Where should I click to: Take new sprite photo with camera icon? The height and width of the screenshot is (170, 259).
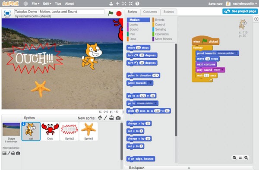tap(118, 118)
